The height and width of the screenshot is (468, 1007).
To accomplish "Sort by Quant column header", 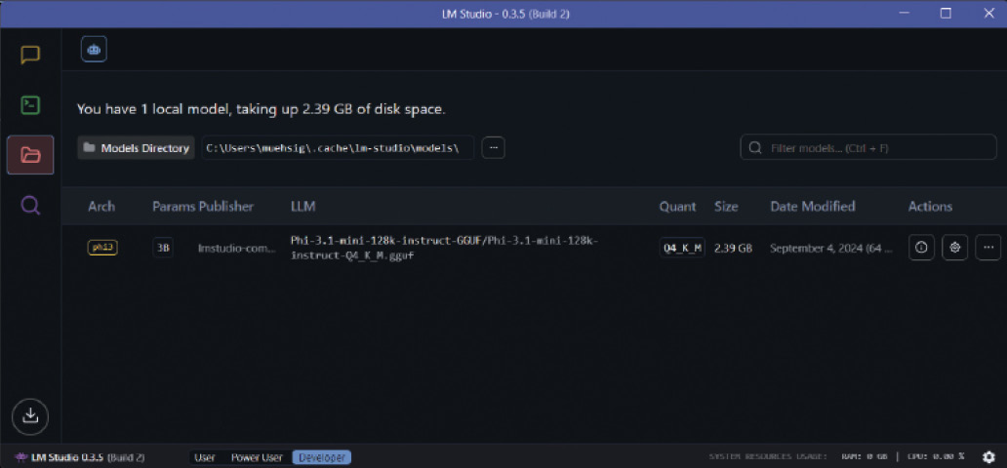I will [x=677, y=206].
